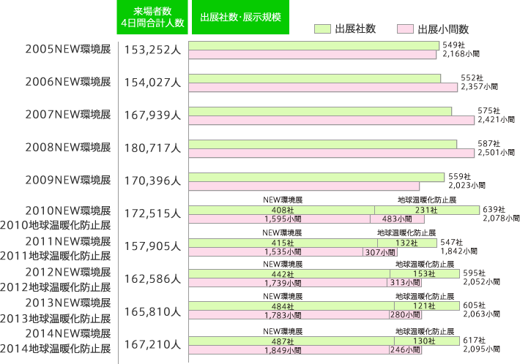Click the 2,421小間 bar value label
Screen dimensions: 520x364
496,119
